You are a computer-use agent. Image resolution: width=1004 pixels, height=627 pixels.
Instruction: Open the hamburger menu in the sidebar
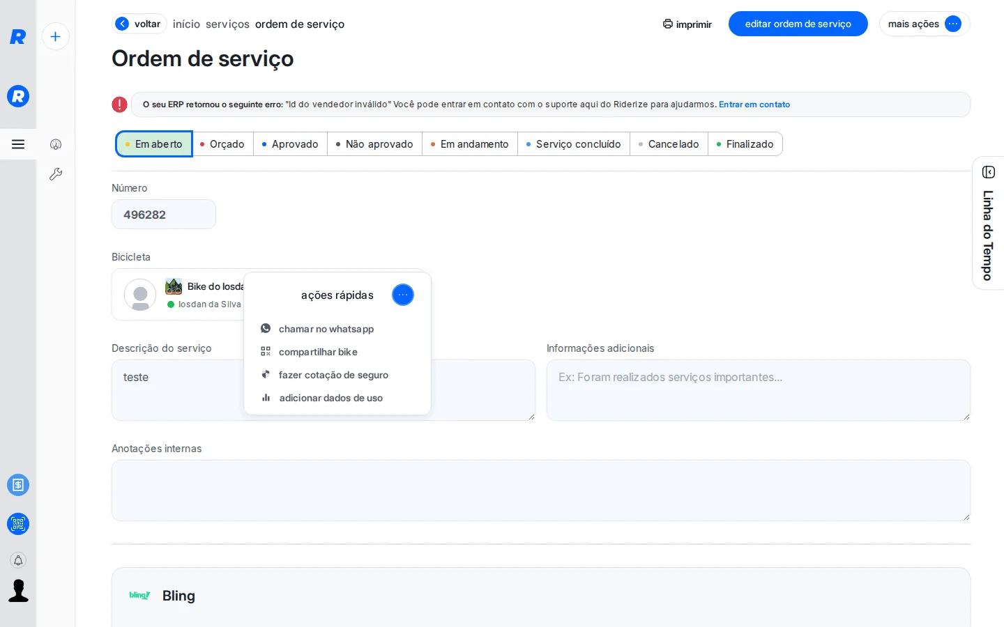[18, 144]
